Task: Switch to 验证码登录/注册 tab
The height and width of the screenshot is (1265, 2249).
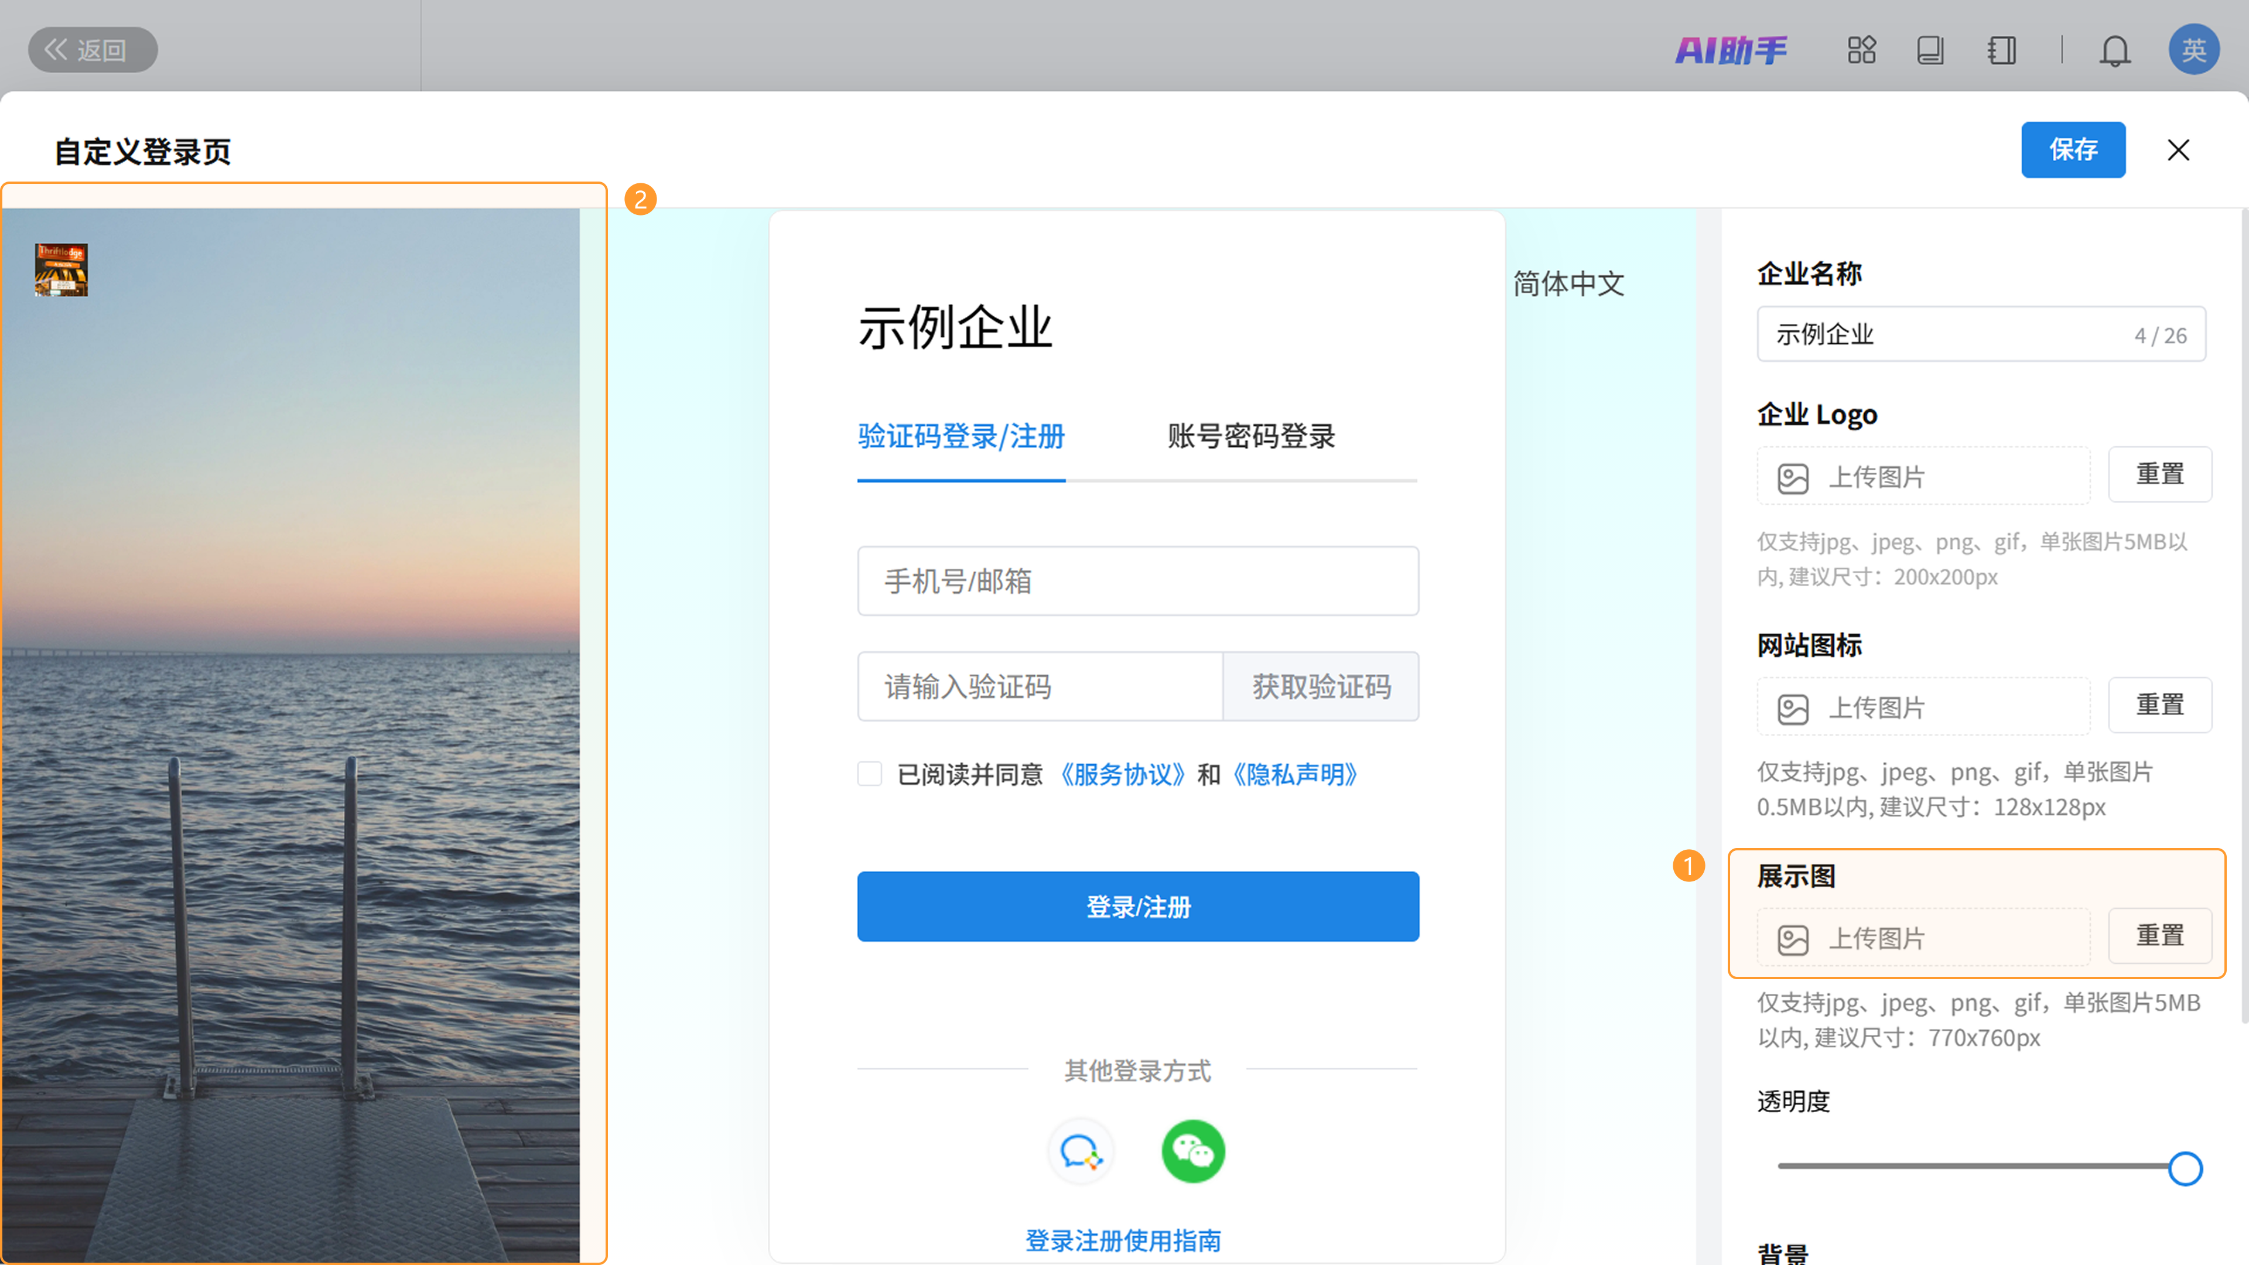Action: [961, 436]
